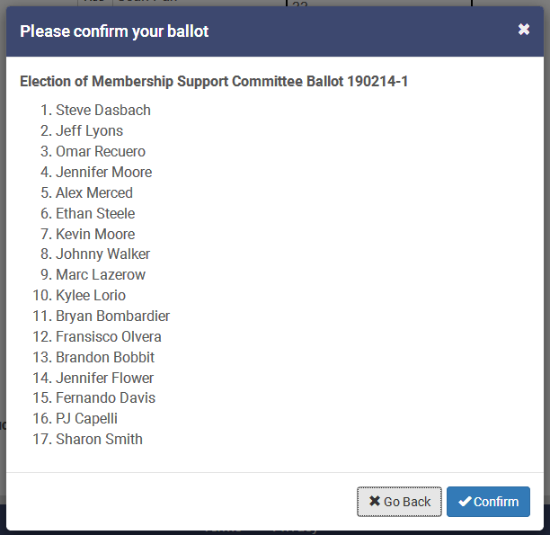This screenshot has height=535, width=550.
Task: Select Jennifer Flower list entry
Action: [x=104, y=379]
